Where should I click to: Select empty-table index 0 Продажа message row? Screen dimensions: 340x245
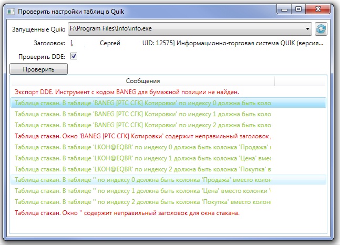[x=168, y=180]
